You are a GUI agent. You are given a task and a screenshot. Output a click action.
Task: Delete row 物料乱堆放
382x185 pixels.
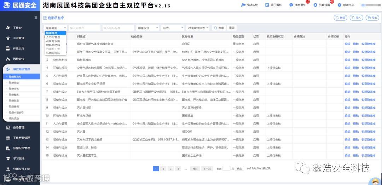pyautogui.click(x=356, y=60)
